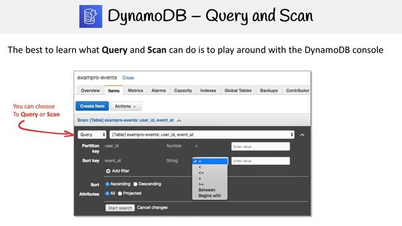Go to the Alarms tab
This screenshot has width=402, height=226.
click(x=158, y=90)
